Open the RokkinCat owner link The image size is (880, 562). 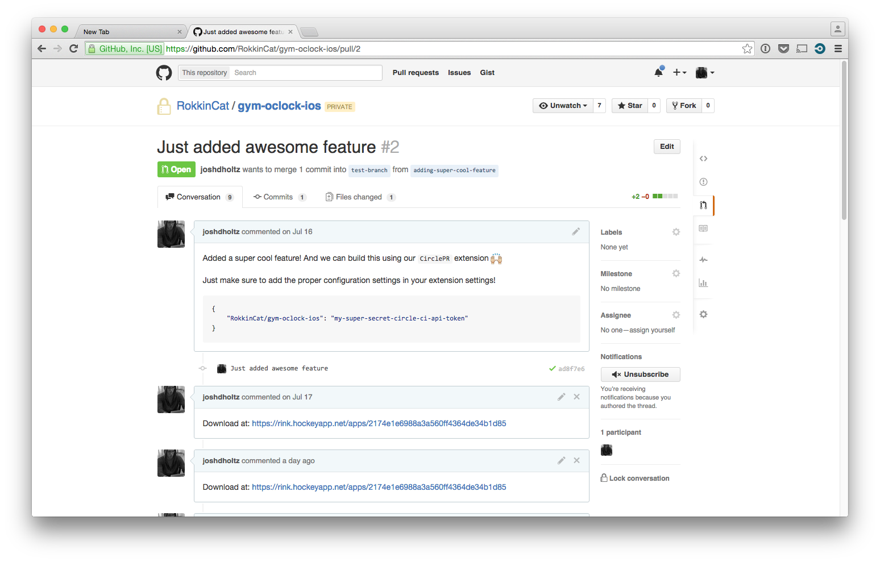pos(203,106)
